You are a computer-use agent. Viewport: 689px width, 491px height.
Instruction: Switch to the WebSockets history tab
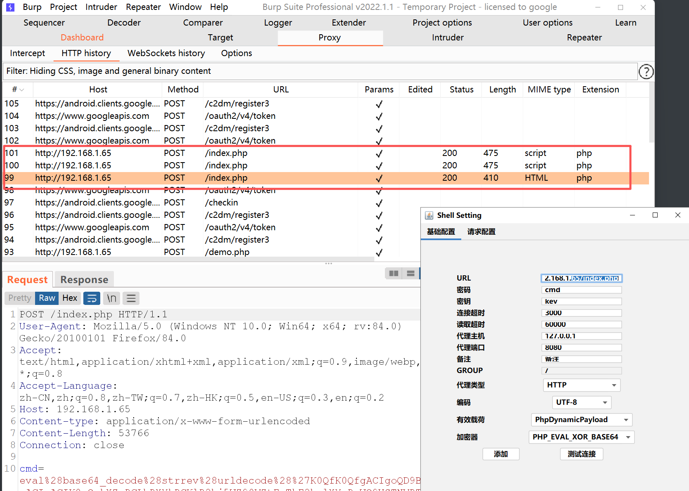coord(166,53)
